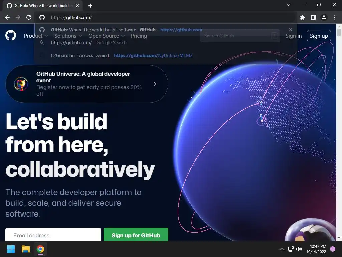Image resolution: width=342 pixels, height=257 pixels.
Task: Open the network status tray icon
Action: pos(291,249)
